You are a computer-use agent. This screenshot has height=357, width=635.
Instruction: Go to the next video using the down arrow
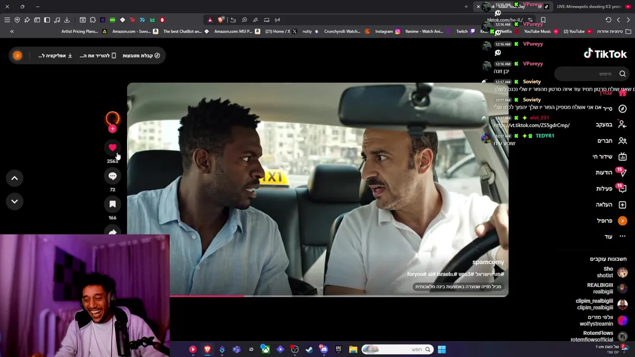coord(14,201)
